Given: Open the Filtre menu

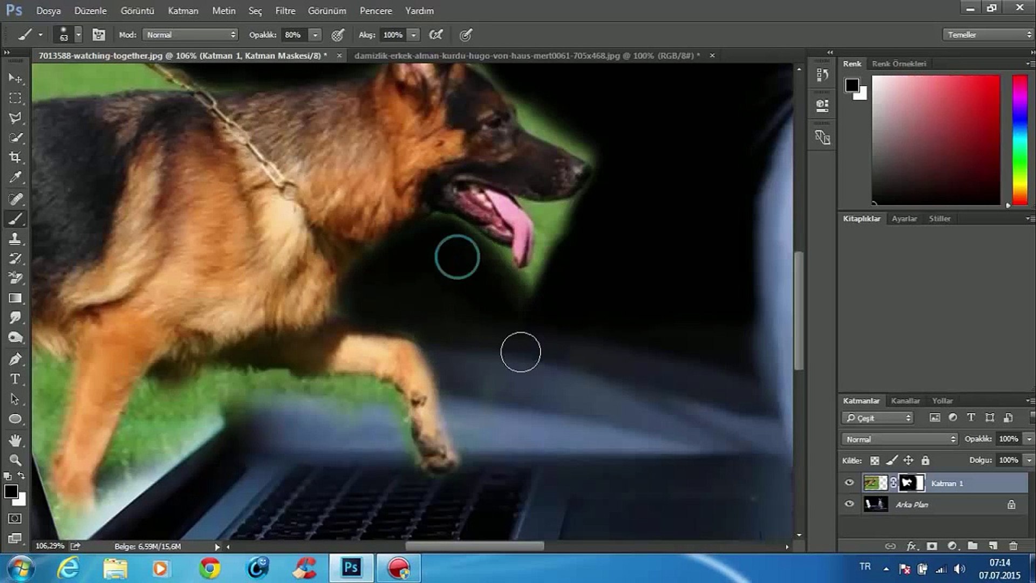Looking at the screenshot, I should click(285, 11).
